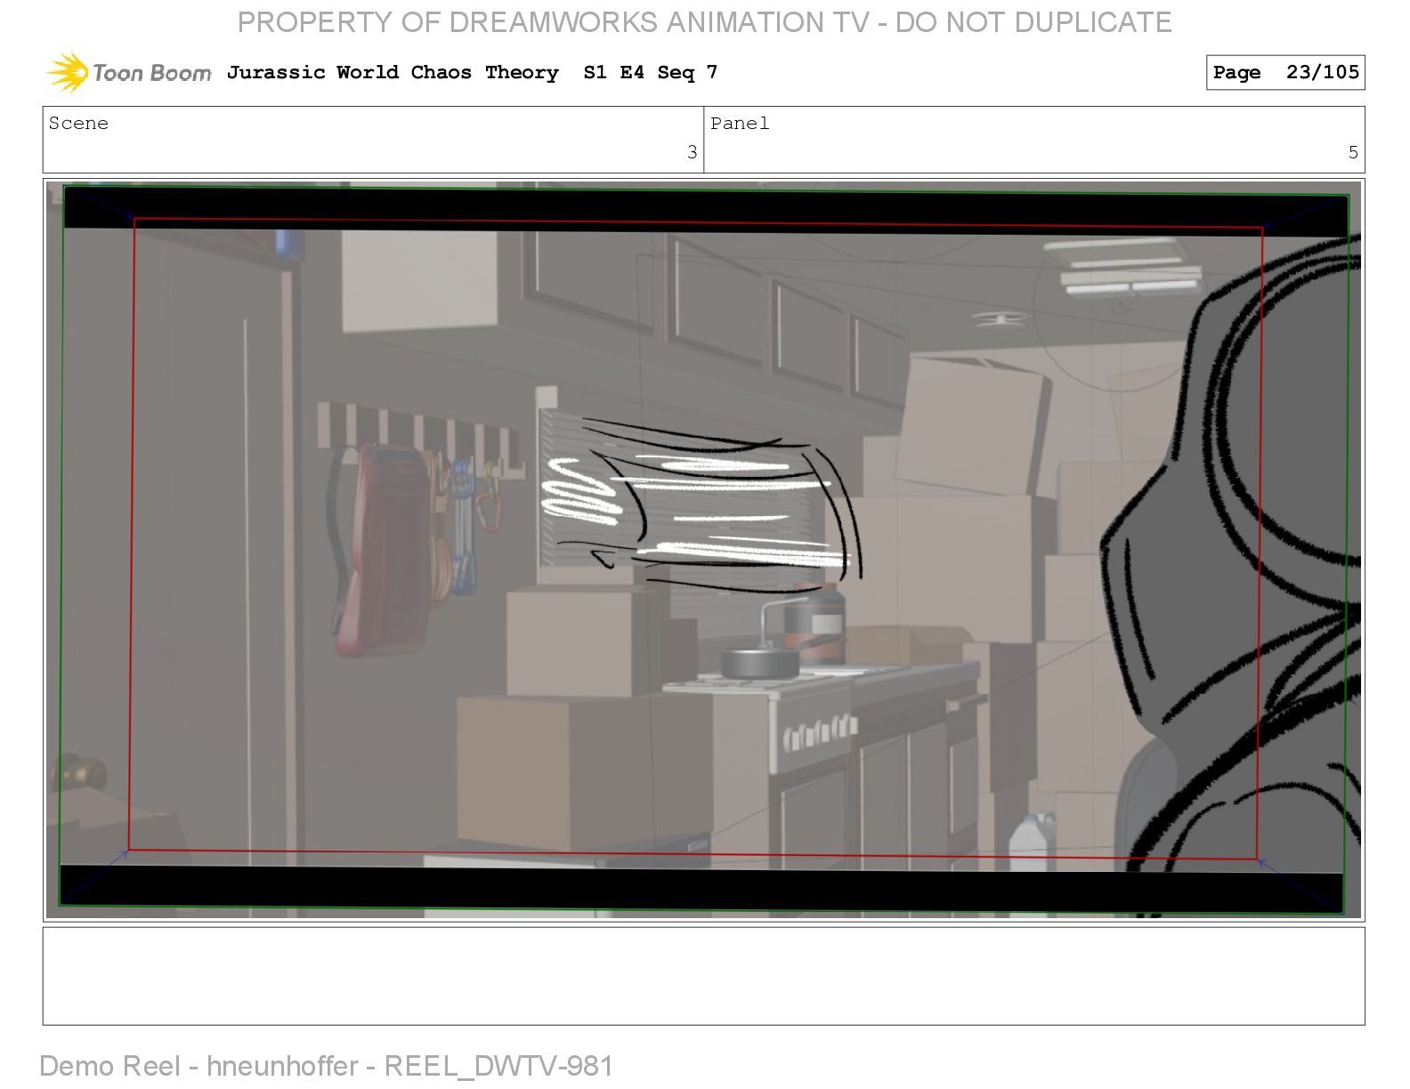The image size is (1410, 1089).
Task: Click the Demo Reel footer text
Action: coord(326,1066)
